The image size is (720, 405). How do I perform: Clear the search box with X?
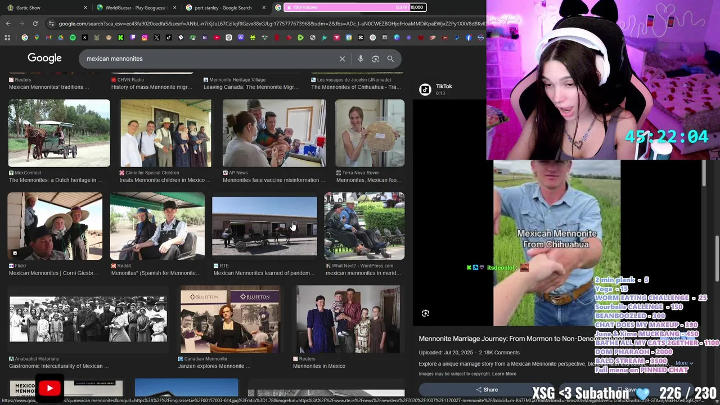[342, 58]
